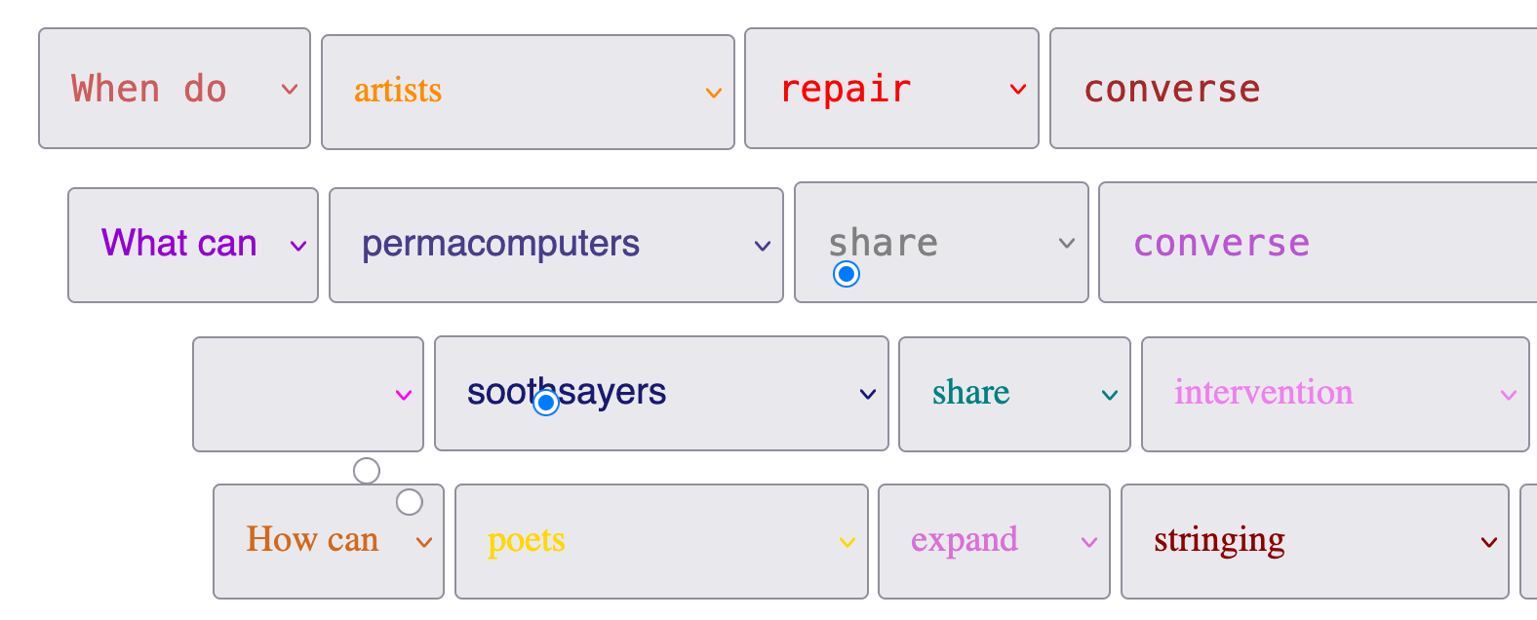Click the dark red "converse" dropdown
This screenshot has height=620, width=1537.
pyautogui.click(x=1292, y=89)
